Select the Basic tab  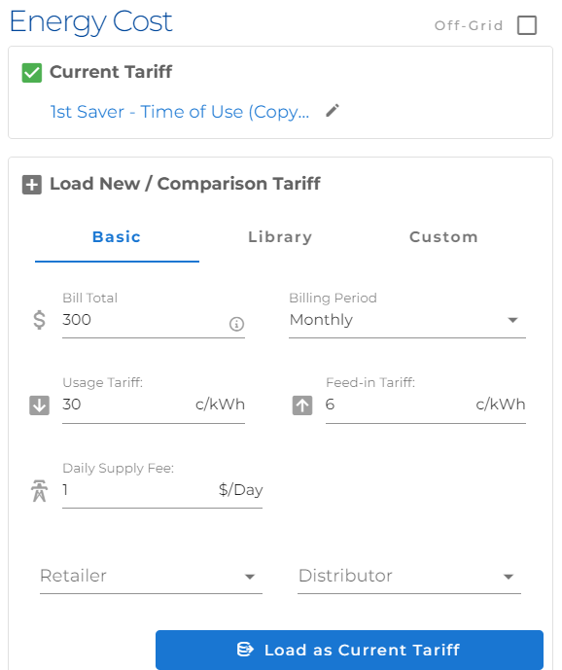point(117,237)
